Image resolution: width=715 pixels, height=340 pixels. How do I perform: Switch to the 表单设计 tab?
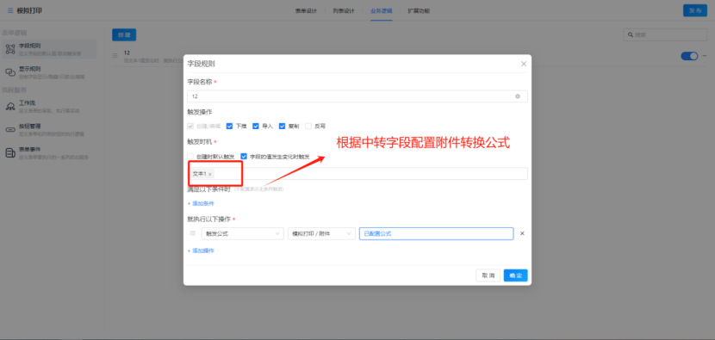click(306, 10)
